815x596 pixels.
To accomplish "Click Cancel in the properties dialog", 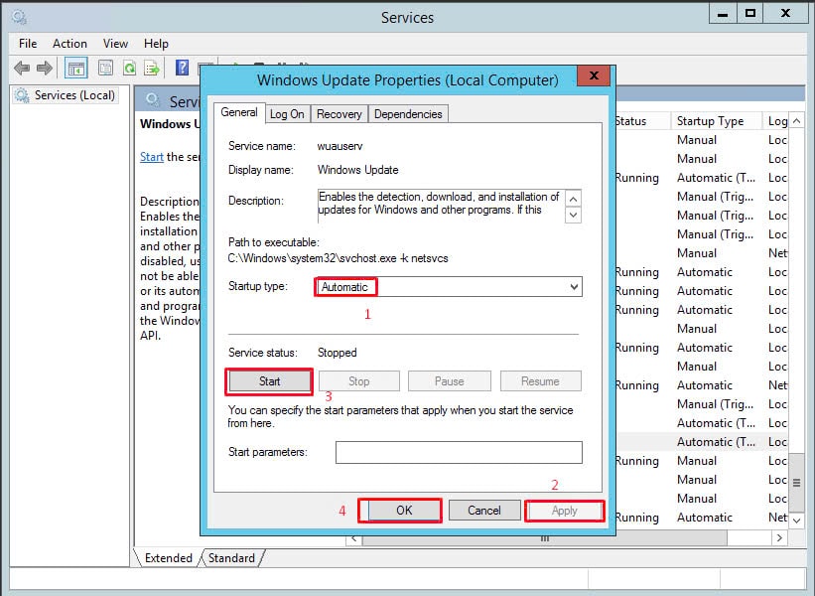I will pyautogui.click(x=484, y=511).
